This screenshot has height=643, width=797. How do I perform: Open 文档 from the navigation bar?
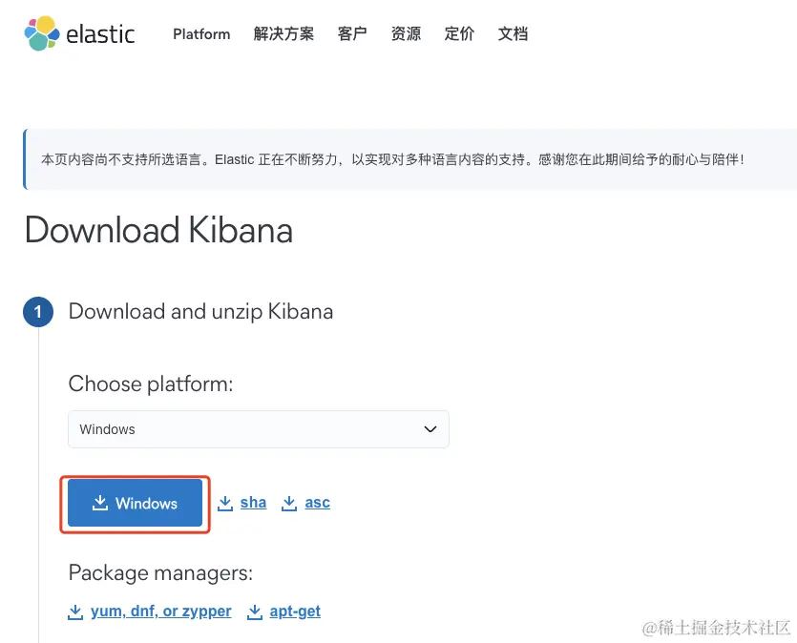click(x=513, y=34)
